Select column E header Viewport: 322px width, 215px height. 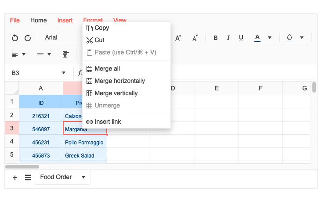(x=217, y=88)
